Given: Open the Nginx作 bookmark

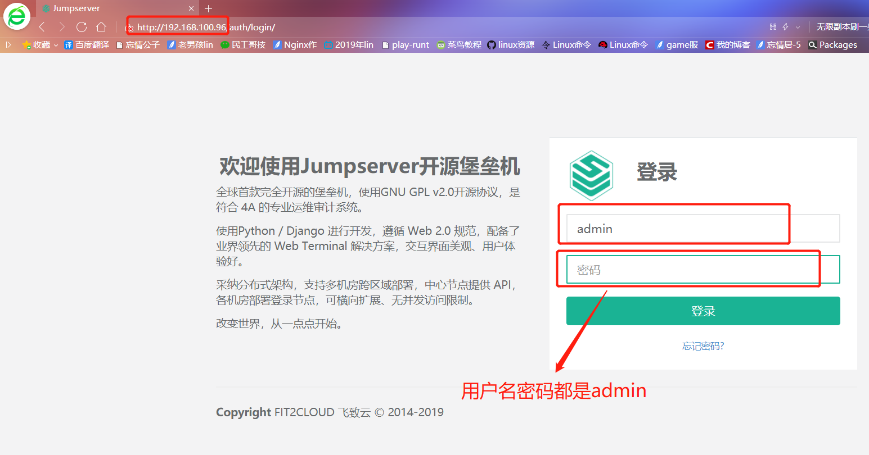Looking at the screenshot, I should [x=295, y=44].
